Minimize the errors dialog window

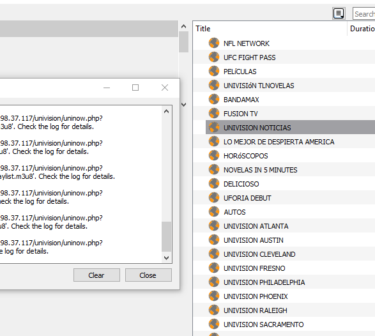click(107, 88)
